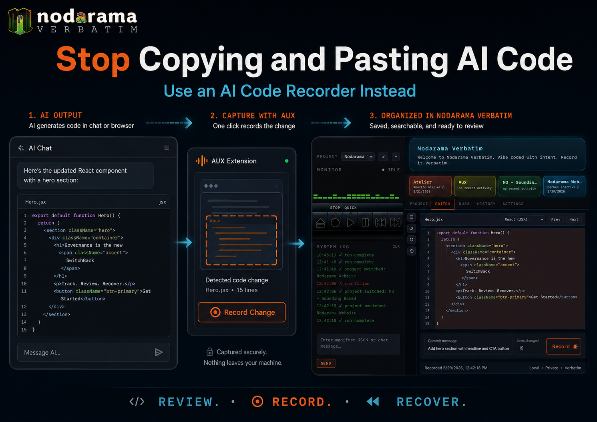The image size is (597, 422).
Task: Click the IDLE monitor status indicator
Action: (x=391, y=170)
